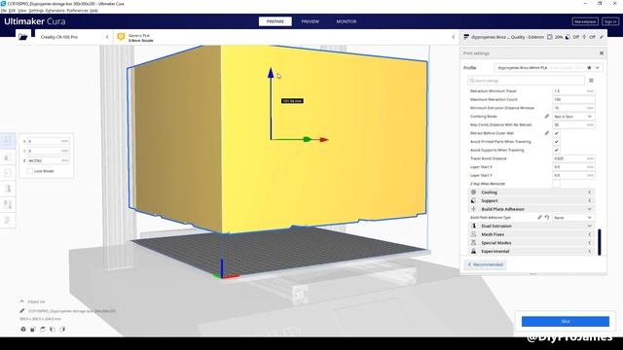
Task: Click the Search settings field
Action: [x=526, y=81]
